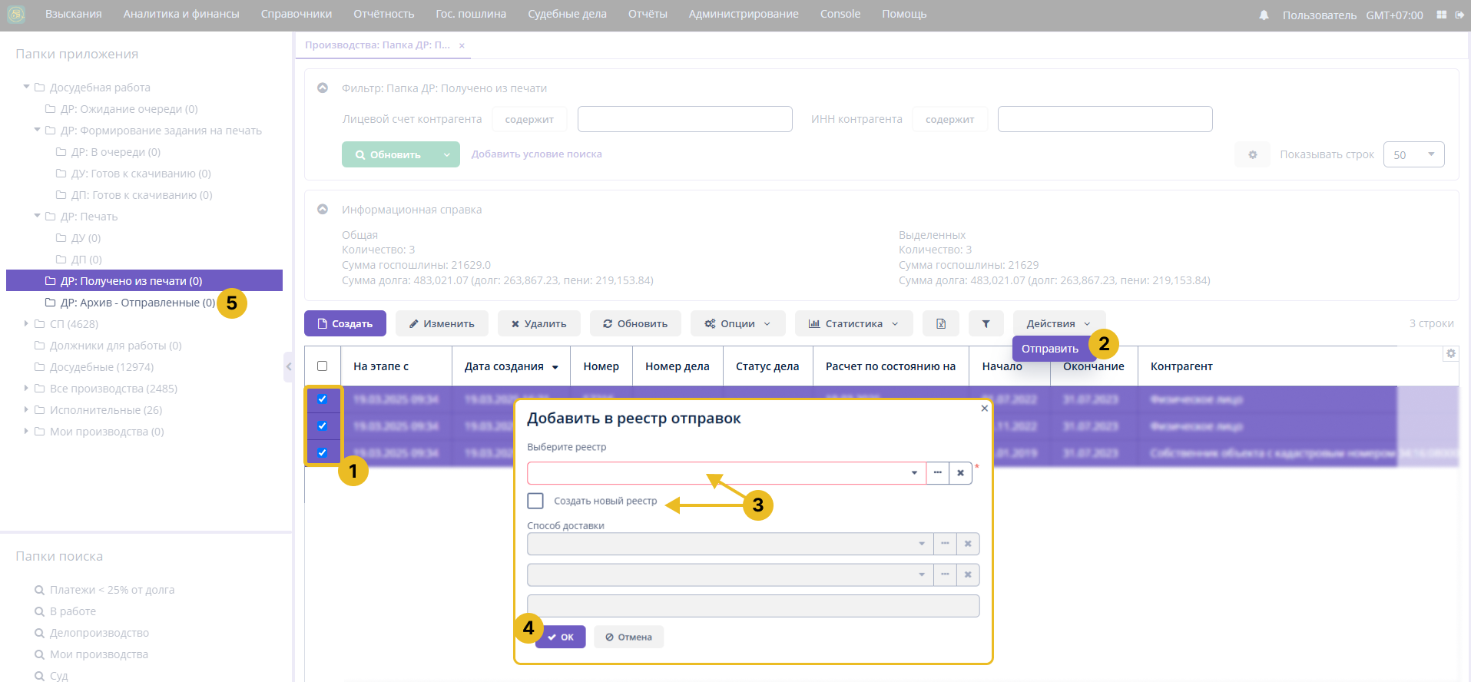Click the Лицевой счет контрагента input field
1471x682 pixels.
(684, 119)
